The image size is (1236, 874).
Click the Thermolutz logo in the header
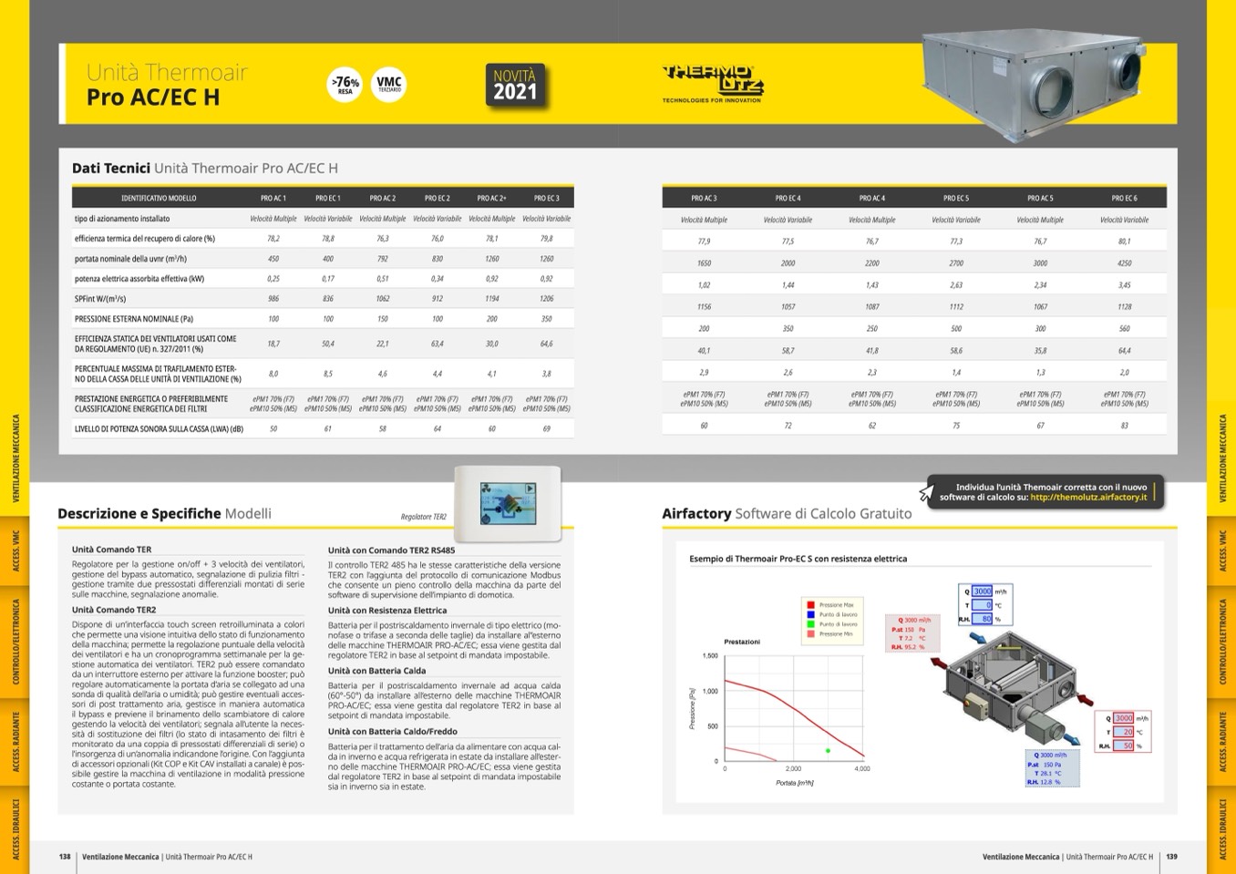[x=712, y=82]
